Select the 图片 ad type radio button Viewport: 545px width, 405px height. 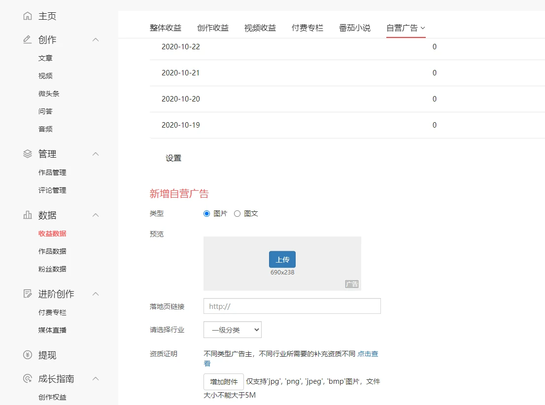(206, 213)
